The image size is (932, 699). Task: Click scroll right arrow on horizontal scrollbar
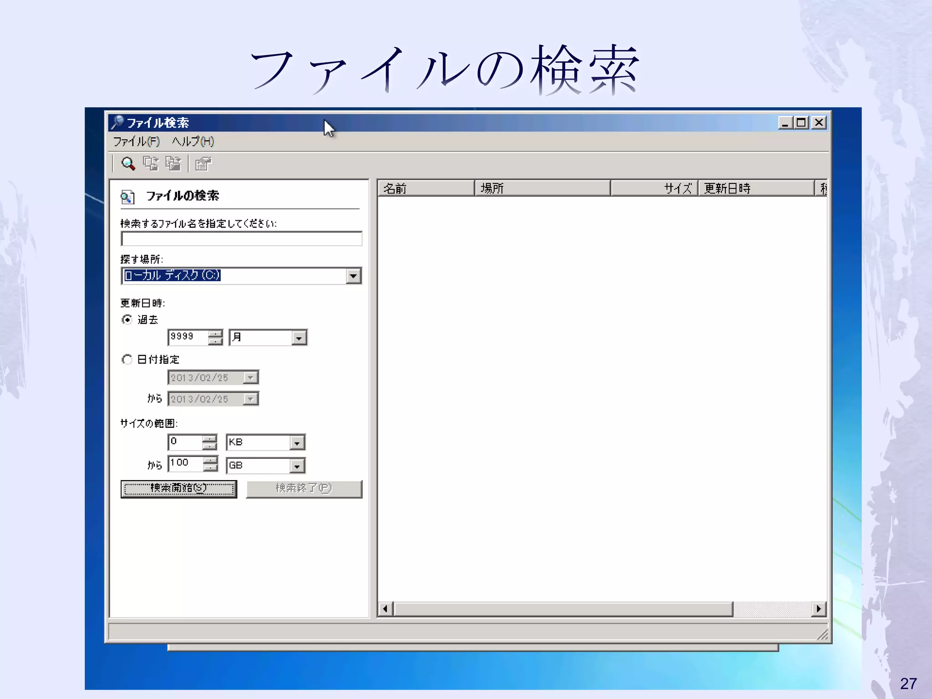click(x=819, y=609)
